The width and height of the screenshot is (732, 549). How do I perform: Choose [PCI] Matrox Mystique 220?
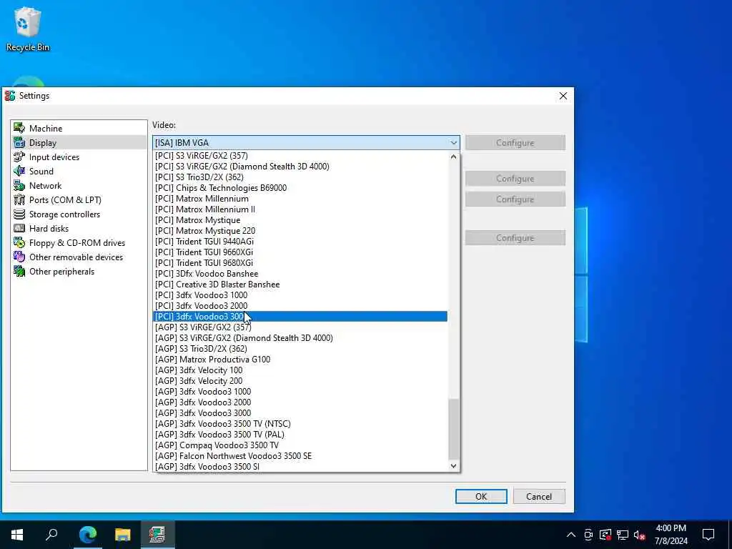300,231
